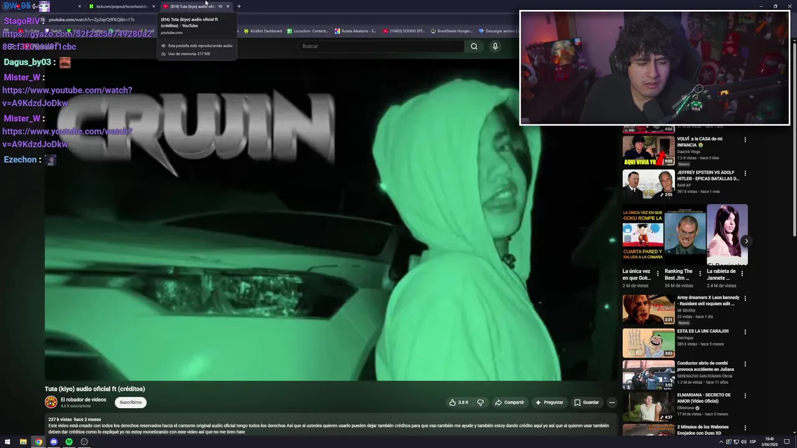Open Windows Start menu
This screenshot has width=797, height=448.
[7, 442]
